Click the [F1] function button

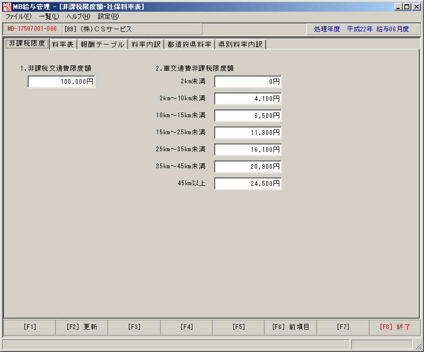[x=30, y=327]
